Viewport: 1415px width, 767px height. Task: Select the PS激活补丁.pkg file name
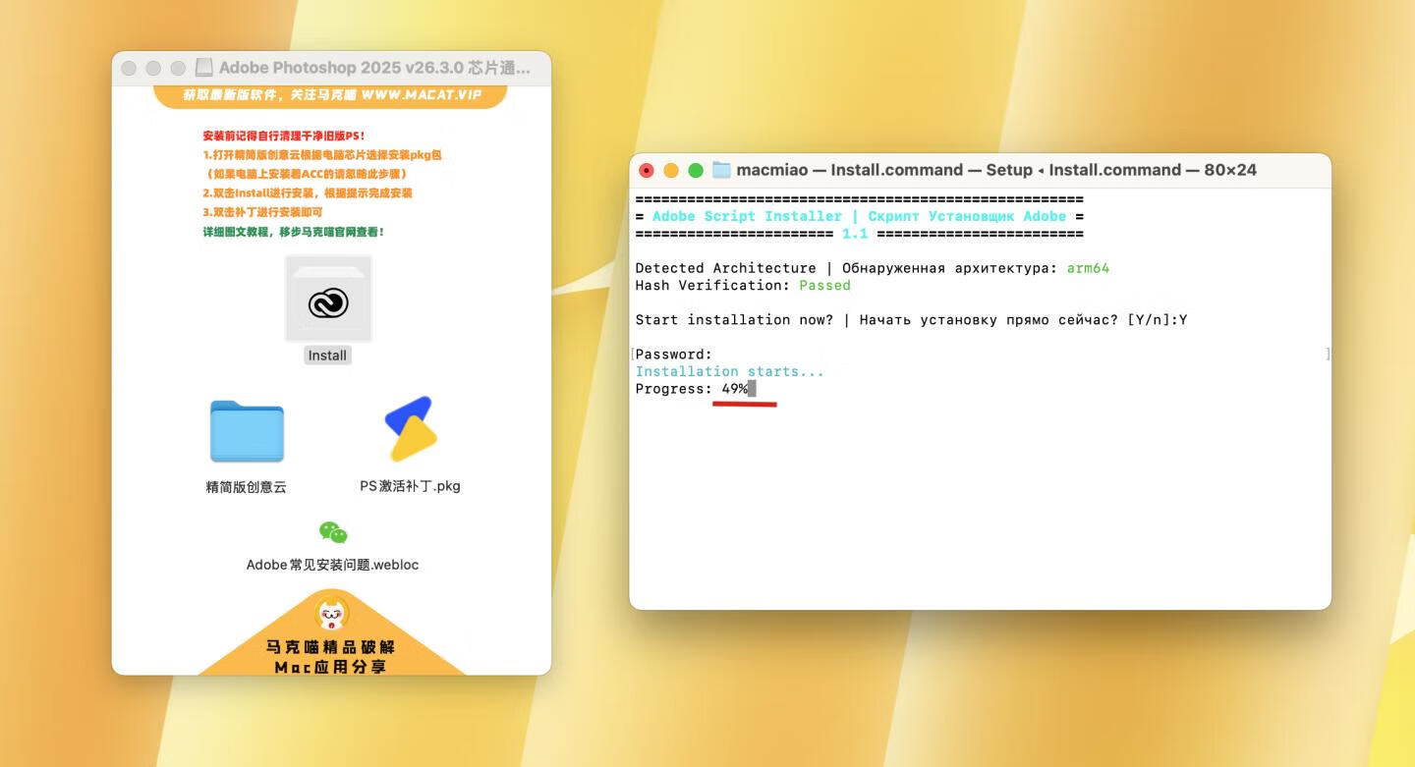(x=410, y=485)
